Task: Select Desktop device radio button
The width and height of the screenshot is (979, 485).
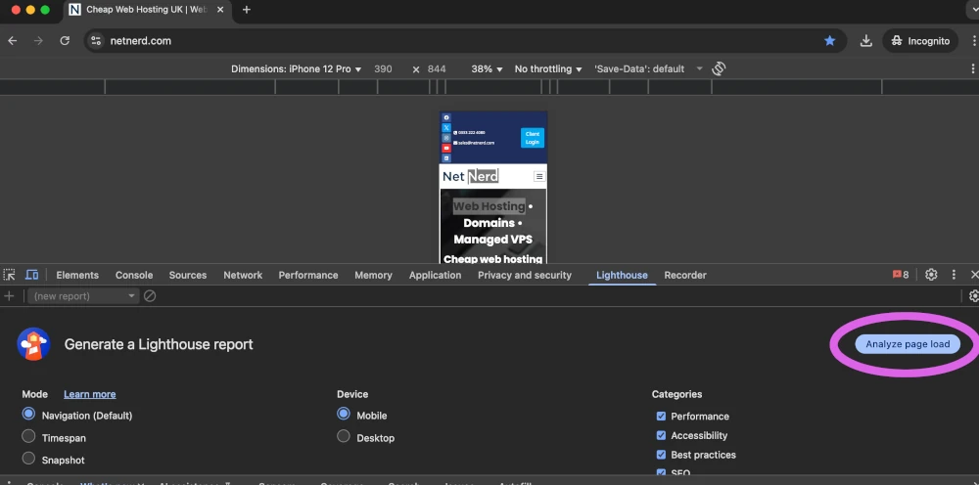Action: coord(344,437)
